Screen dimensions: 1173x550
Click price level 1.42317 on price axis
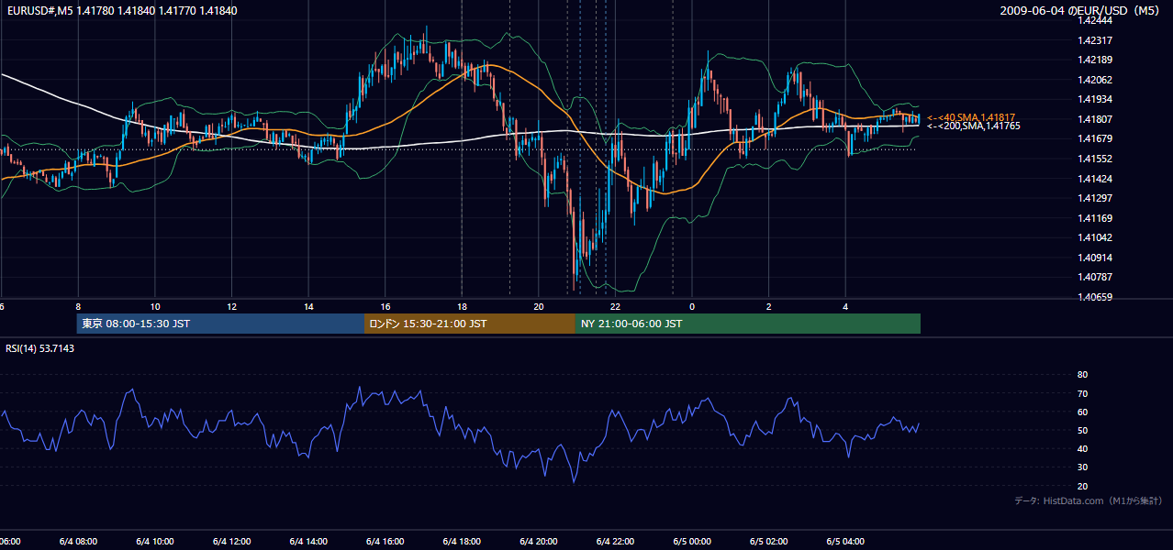click(x=1097, y=40)
